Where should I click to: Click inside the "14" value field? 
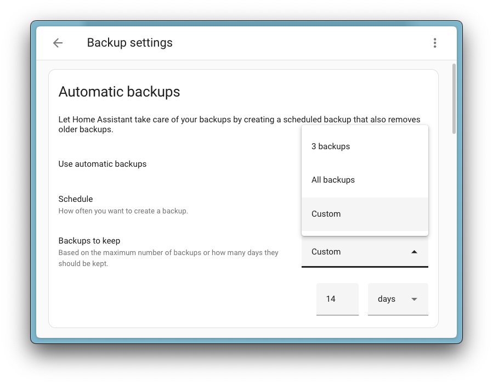tap(337, 299)
